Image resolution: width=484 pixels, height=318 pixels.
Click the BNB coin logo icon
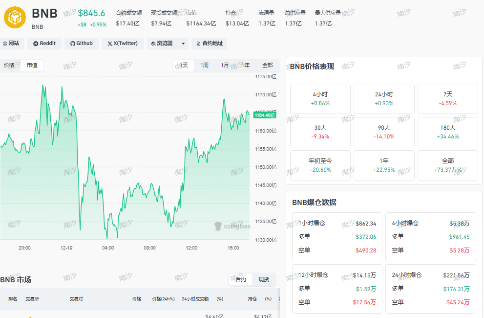click(15, 17)
